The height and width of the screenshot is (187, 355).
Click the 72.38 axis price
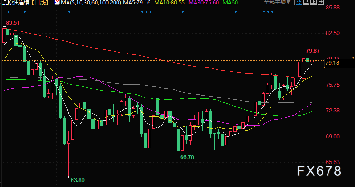332,111
